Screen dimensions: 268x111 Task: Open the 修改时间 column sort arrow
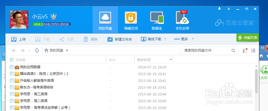171,60
